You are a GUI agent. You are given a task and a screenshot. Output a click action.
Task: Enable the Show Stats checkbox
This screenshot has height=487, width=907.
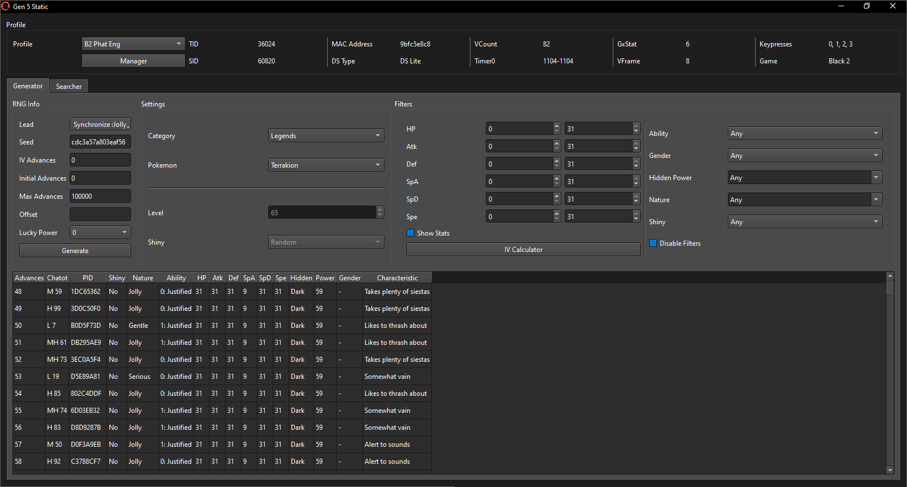tap(410, 233)
